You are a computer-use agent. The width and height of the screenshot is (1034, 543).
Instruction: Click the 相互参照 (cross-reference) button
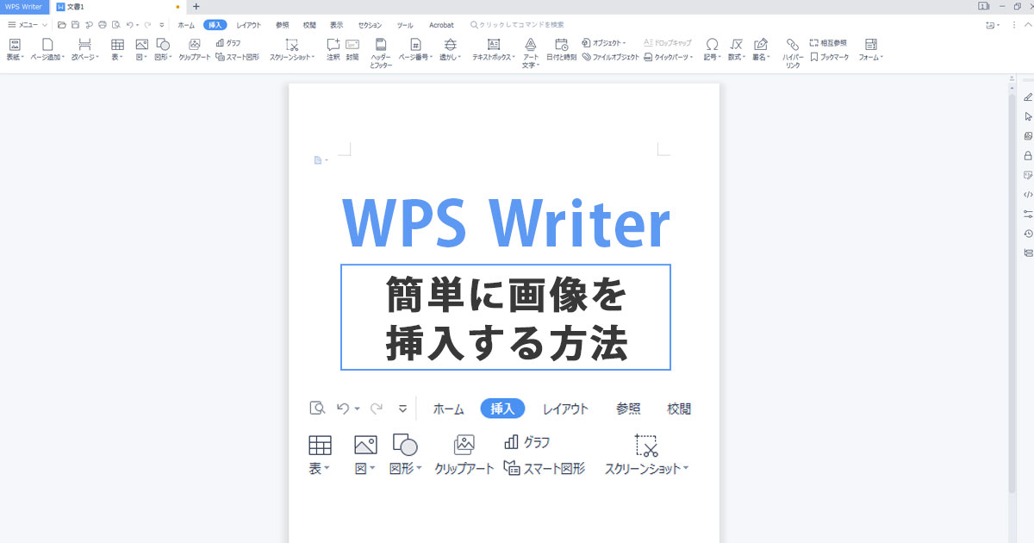828,42
